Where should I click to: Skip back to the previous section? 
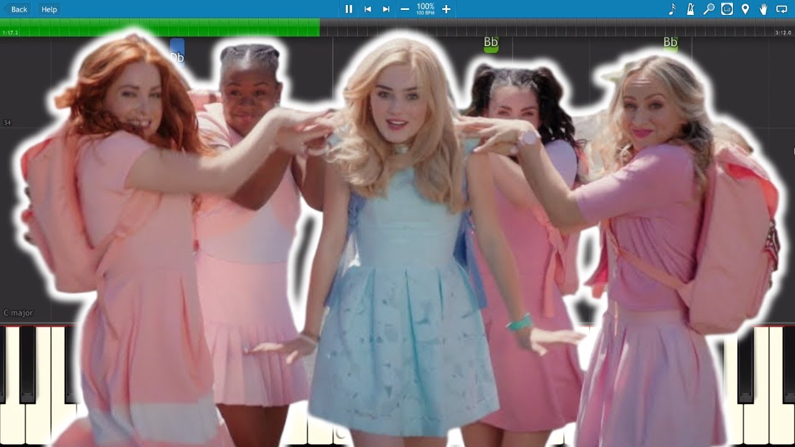coord(368,9)
